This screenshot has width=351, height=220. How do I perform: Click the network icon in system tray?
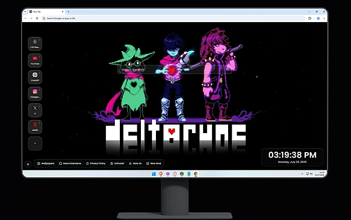[x=307, y=174]
